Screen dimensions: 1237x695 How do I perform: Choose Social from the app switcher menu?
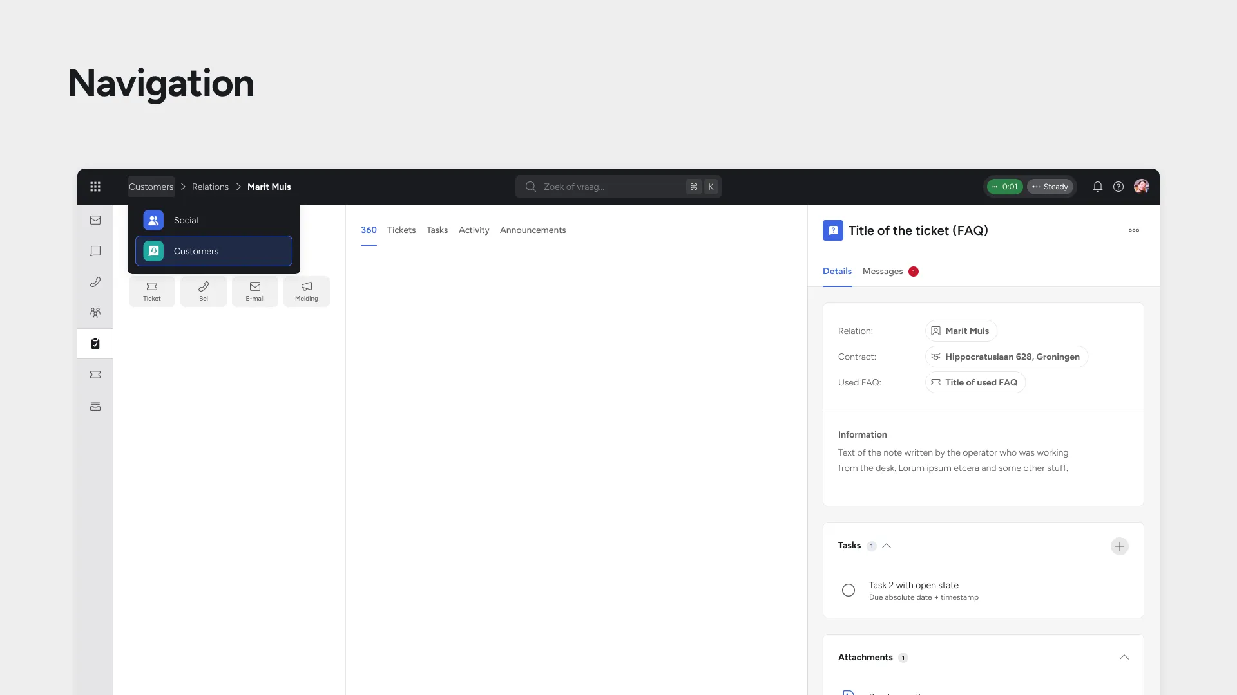[186, 219]
